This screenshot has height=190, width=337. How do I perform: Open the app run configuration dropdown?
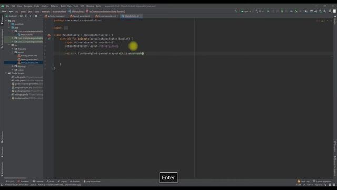[x=246, y=11]
